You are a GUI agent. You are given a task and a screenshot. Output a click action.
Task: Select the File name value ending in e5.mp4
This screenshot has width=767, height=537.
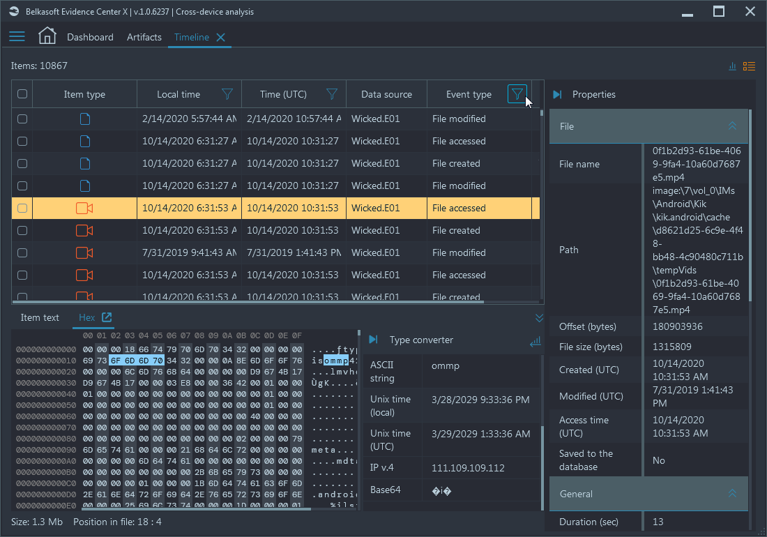[x=697, y=164]
